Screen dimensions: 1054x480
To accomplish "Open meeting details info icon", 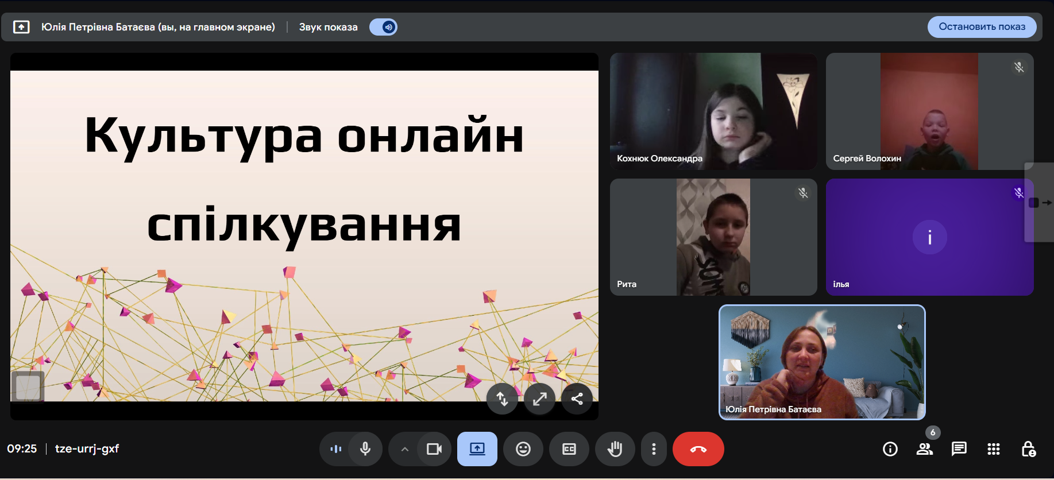I will [x=890, y=449].
